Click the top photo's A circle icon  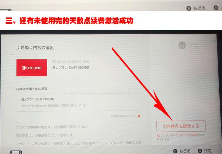pos(216,8)
